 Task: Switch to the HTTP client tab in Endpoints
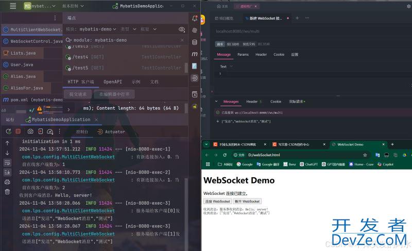tap(81, 82)
